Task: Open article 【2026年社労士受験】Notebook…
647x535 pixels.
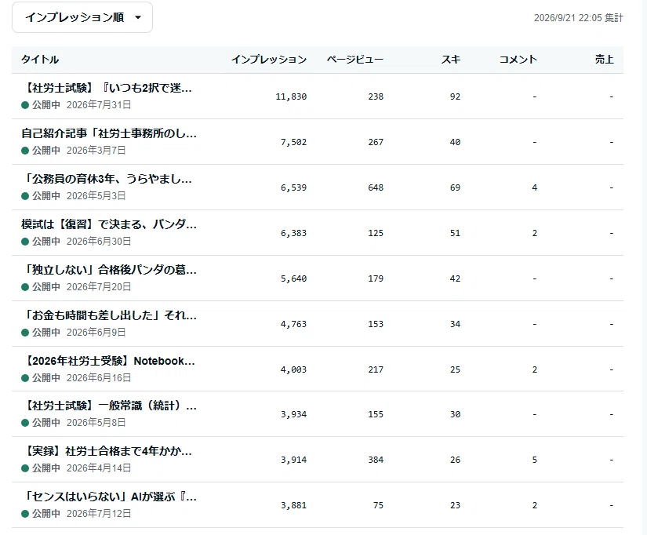Action: 108,361
